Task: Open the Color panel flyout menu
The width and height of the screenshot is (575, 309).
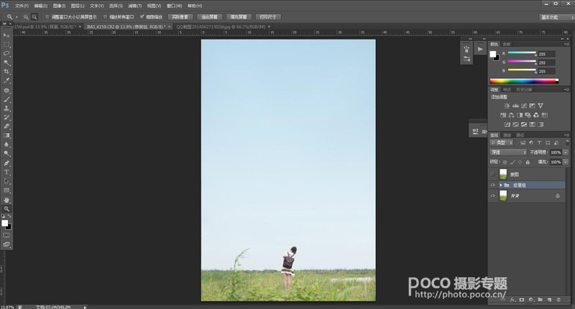Action: (567, 44)
